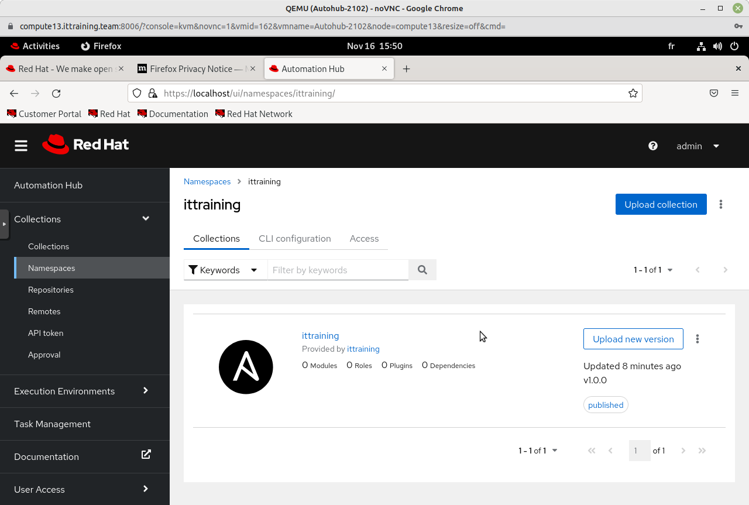The height and width of the screenshot is (505, 749).
Task: Click the Filter by keywords field
Action: pos(338,270)
